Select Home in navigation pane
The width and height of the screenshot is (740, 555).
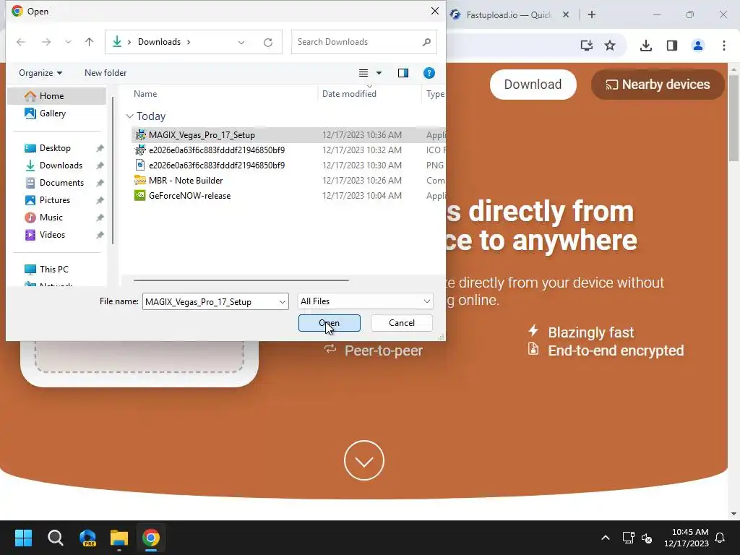point(57,96)
